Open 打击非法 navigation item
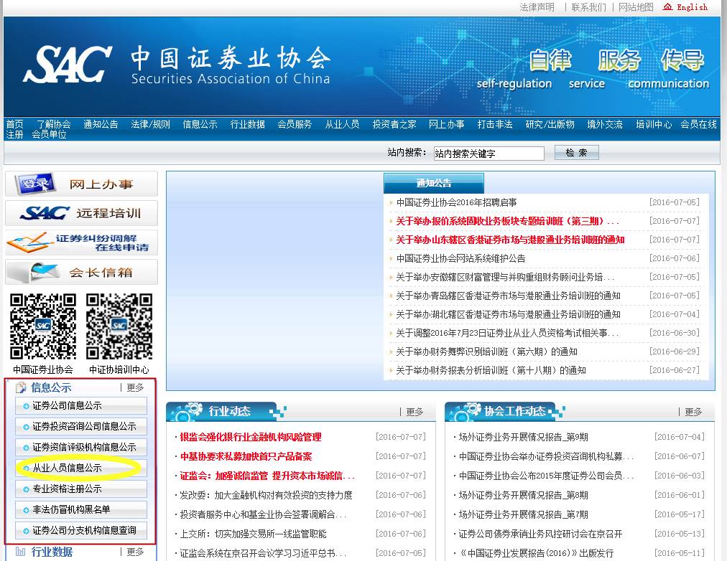727x561 pixels. point(495,124)
